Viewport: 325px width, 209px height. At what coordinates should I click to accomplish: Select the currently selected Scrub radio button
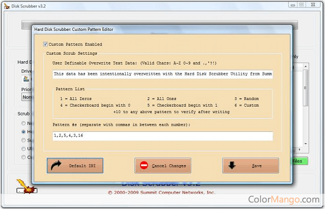pyautogui.click(x=24, y=132)
